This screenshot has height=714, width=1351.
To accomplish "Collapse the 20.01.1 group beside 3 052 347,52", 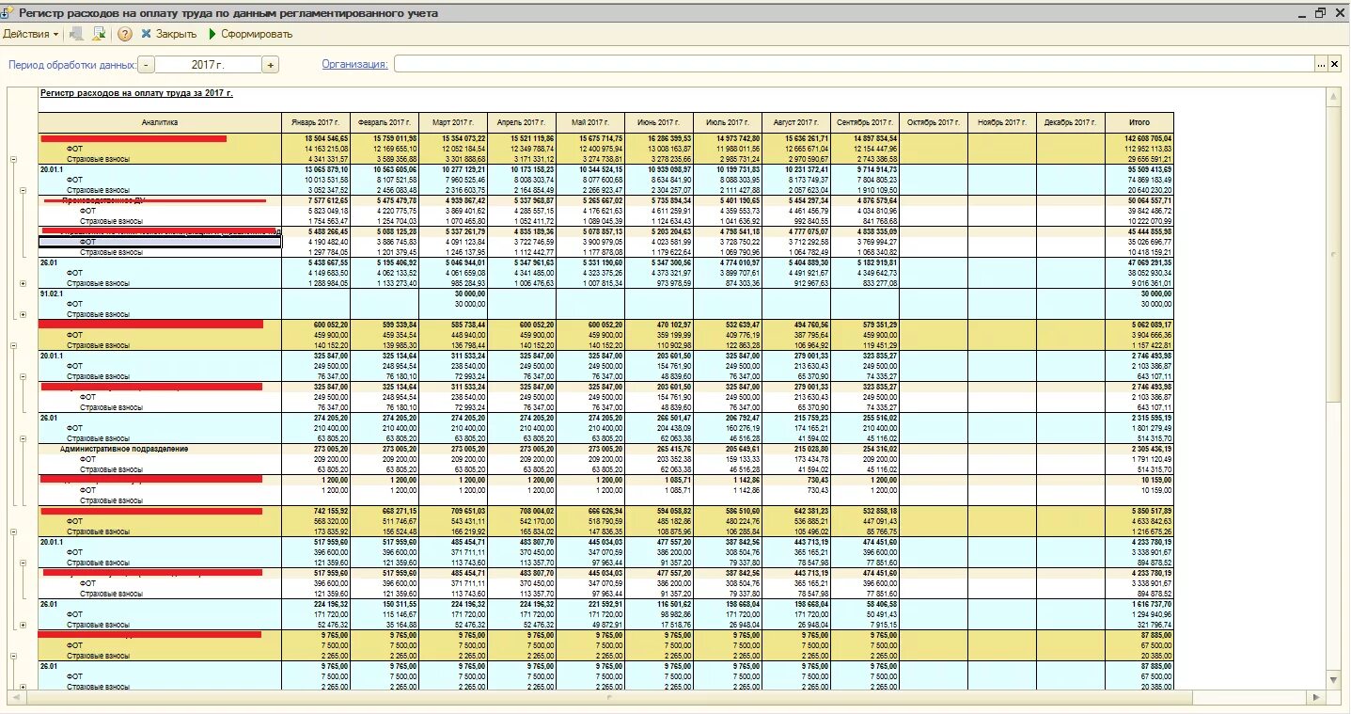I will coord(23,190).
